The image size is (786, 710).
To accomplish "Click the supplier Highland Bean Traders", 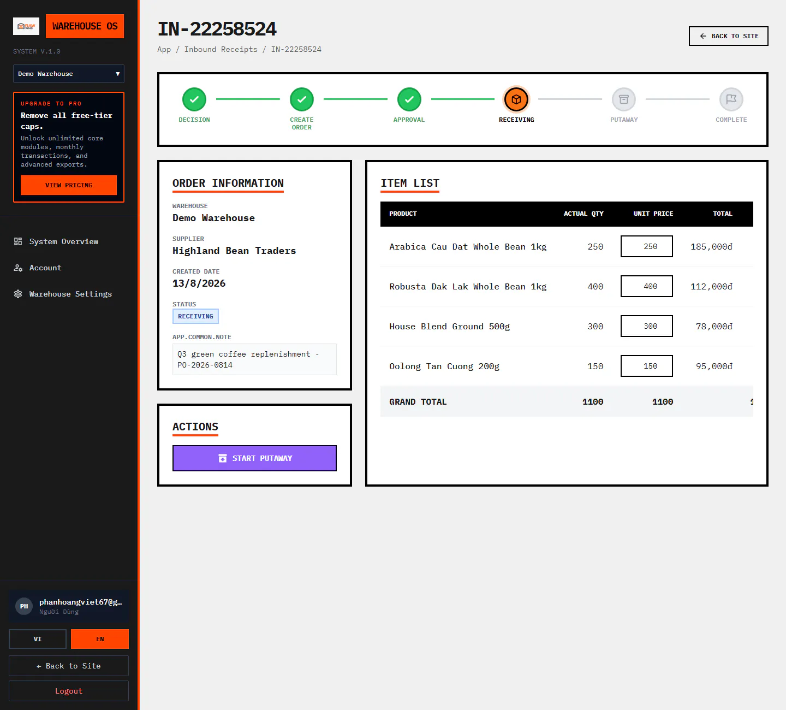I will click(x=234, y=251).
